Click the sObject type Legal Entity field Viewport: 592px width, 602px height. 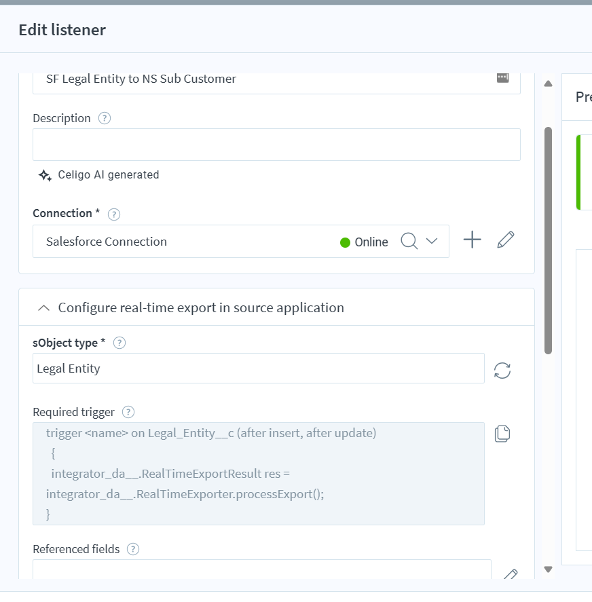tap(258, 369)
